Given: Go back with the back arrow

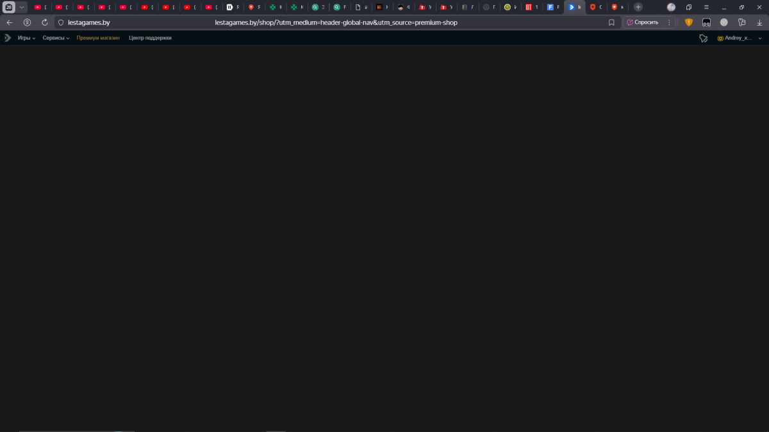Looking at the screenshot, I should [x=10, y=22].
